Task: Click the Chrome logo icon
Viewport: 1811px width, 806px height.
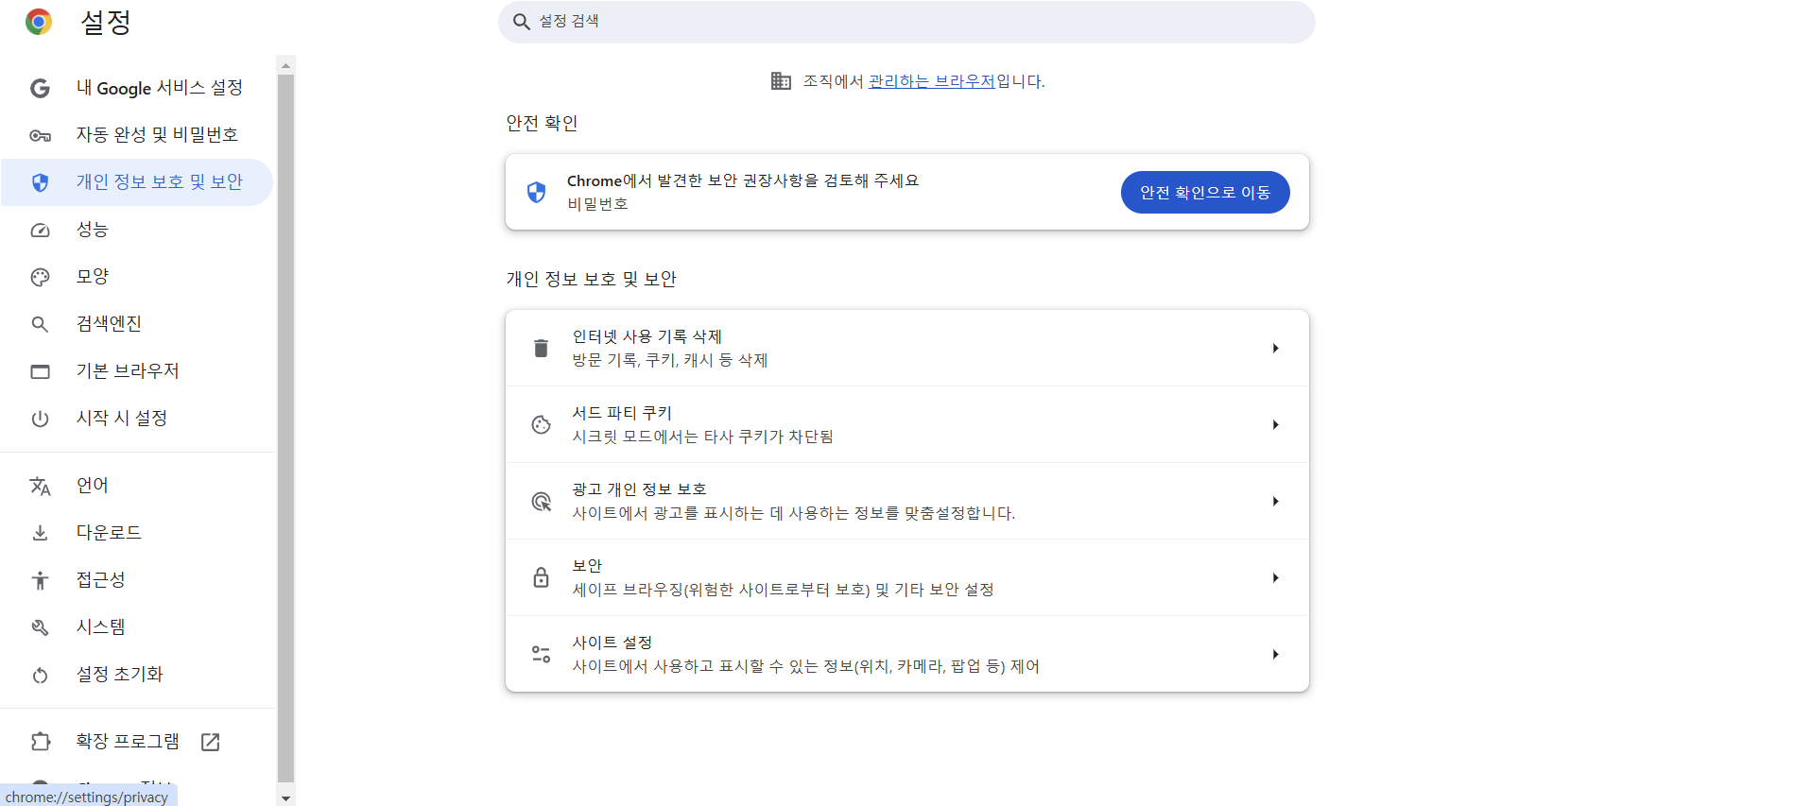Action: tap(39, 22)
